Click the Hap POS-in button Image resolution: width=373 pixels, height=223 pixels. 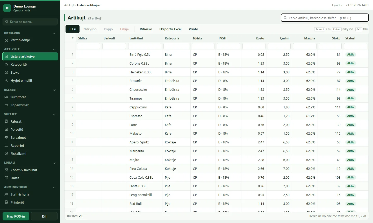(16, 216)
